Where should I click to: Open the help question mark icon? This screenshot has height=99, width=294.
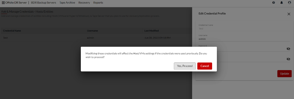click(x=274, y=3)
